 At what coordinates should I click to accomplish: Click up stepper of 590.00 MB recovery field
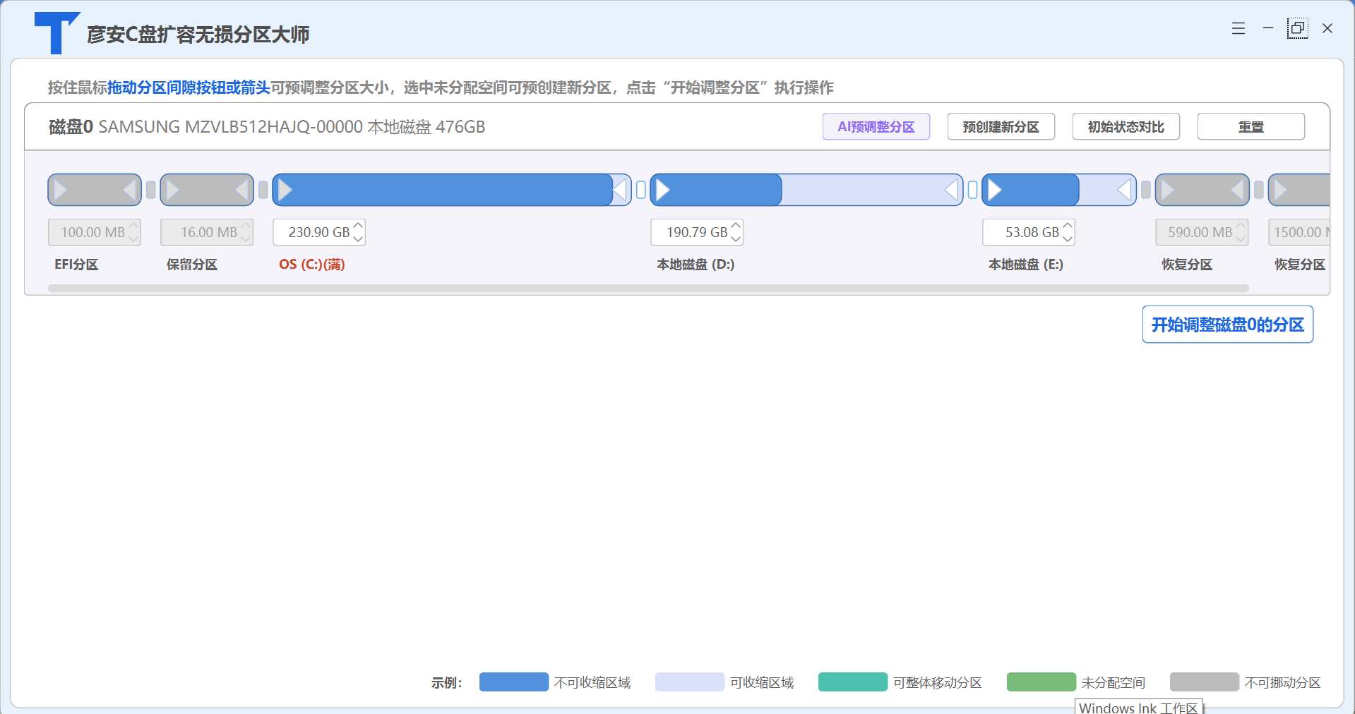(x=1241, y=226)
